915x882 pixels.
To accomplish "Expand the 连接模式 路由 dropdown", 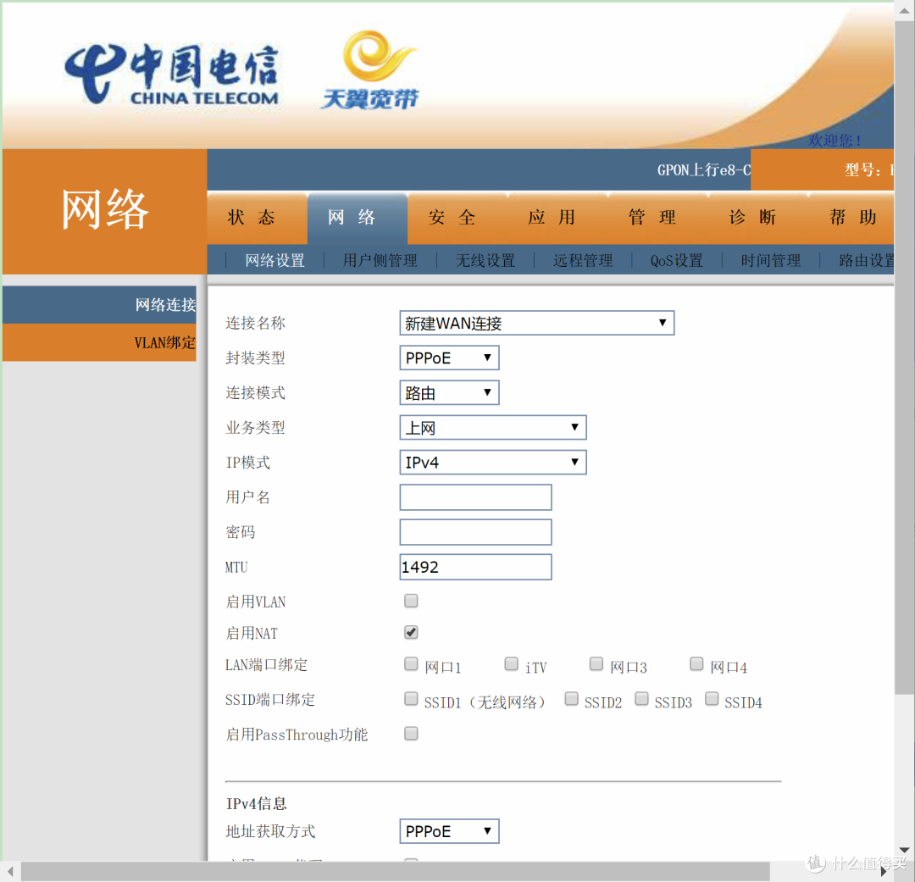I will pyautogui.click(x=449, y=393).
